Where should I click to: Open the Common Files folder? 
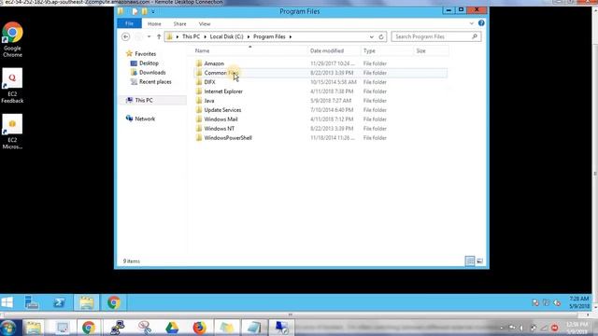221,73
